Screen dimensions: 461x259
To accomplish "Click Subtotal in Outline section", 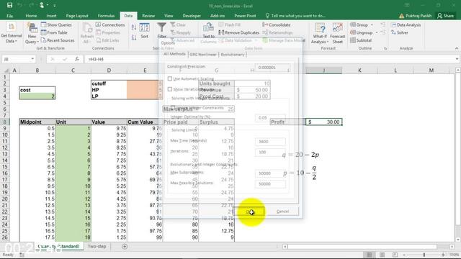I will (361, 40).
